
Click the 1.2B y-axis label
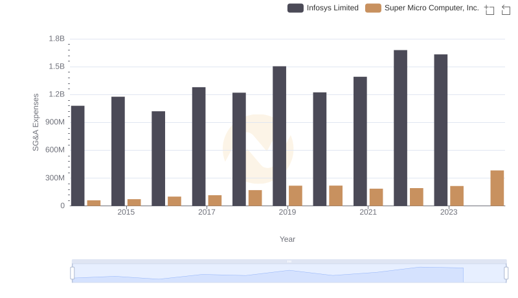(57, 94)
